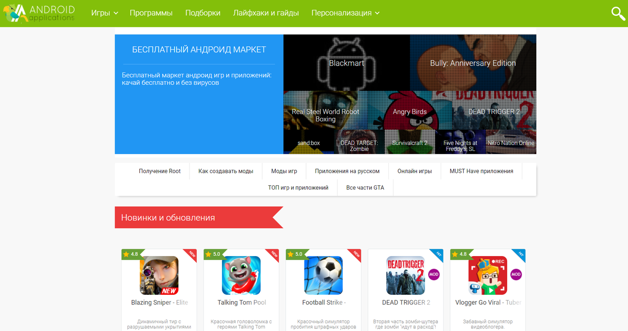Go to Получение Root link
The width and height of the screenshot is (628, 331).
pyautogui.click(x=160, y=171)
